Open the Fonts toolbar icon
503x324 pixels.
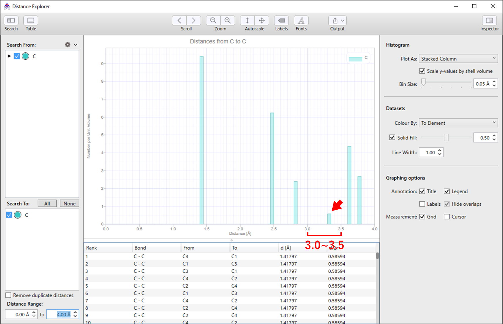(301, 21)
